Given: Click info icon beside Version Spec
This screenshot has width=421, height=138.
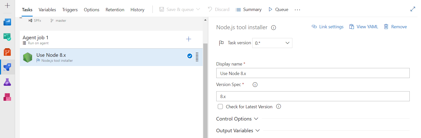Looking at the screenshot, I should (x=255, y=84).
